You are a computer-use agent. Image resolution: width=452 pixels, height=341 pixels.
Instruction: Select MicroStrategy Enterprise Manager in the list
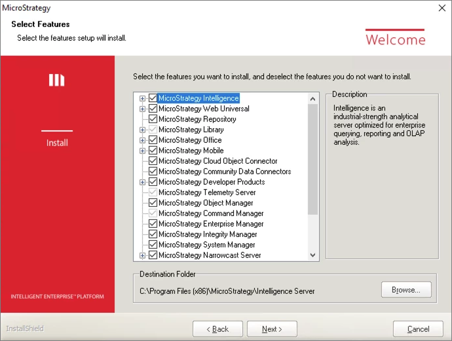pyautogui.click(x=210, y=224)
